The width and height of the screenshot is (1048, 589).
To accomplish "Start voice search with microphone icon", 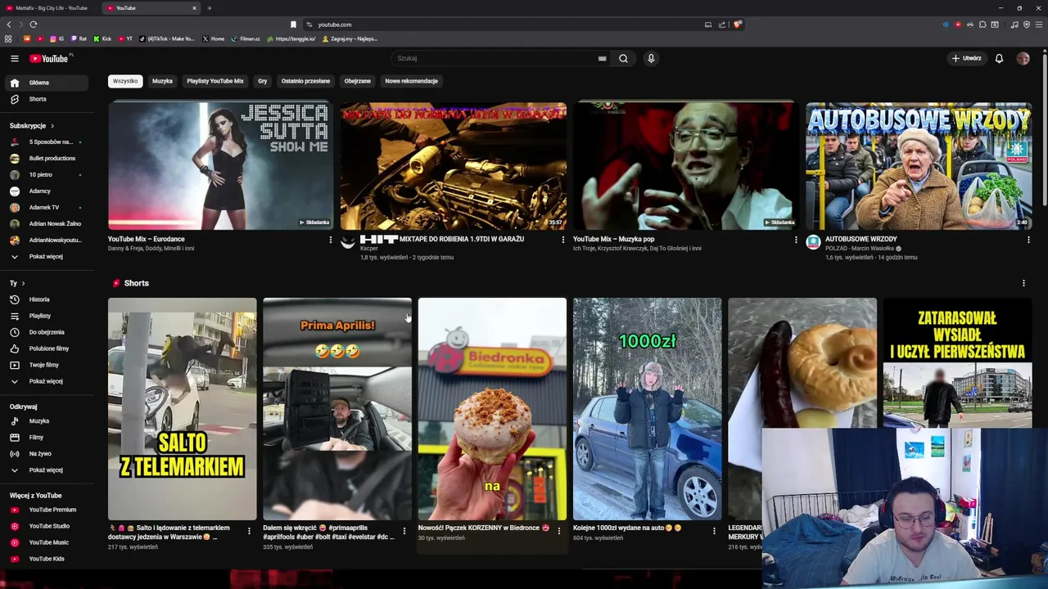I will pos(651,58).
